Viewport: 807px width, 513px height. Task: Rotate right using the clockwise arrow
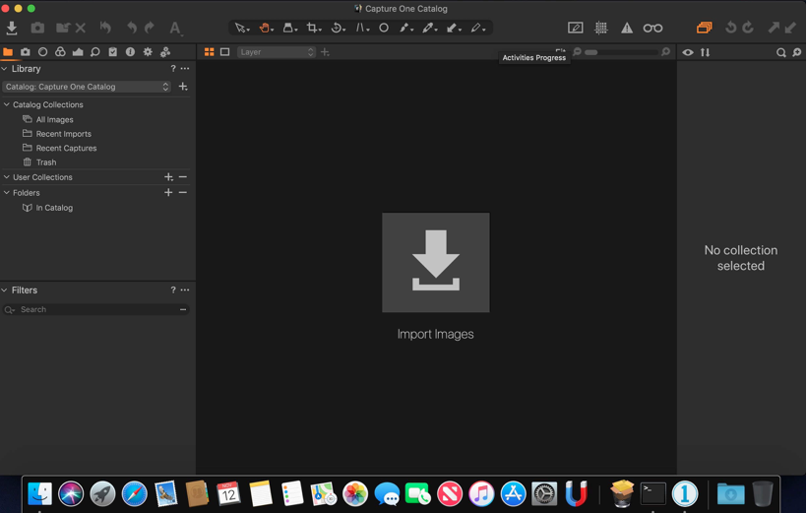[748, 28]
